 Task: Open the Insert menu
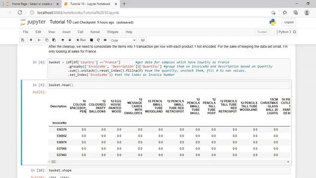66,32
